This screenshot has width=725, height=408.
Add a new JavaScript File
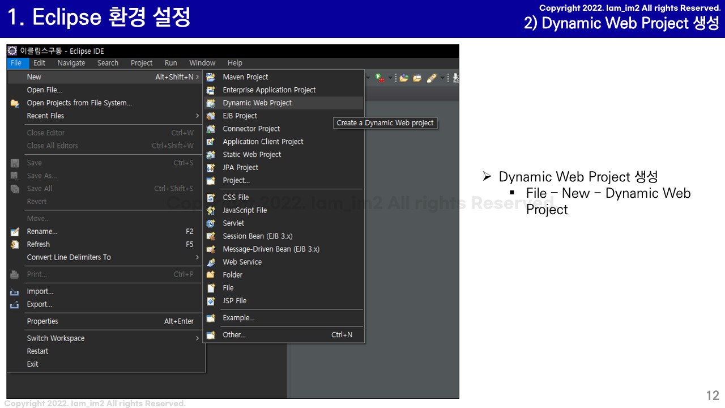245,210
